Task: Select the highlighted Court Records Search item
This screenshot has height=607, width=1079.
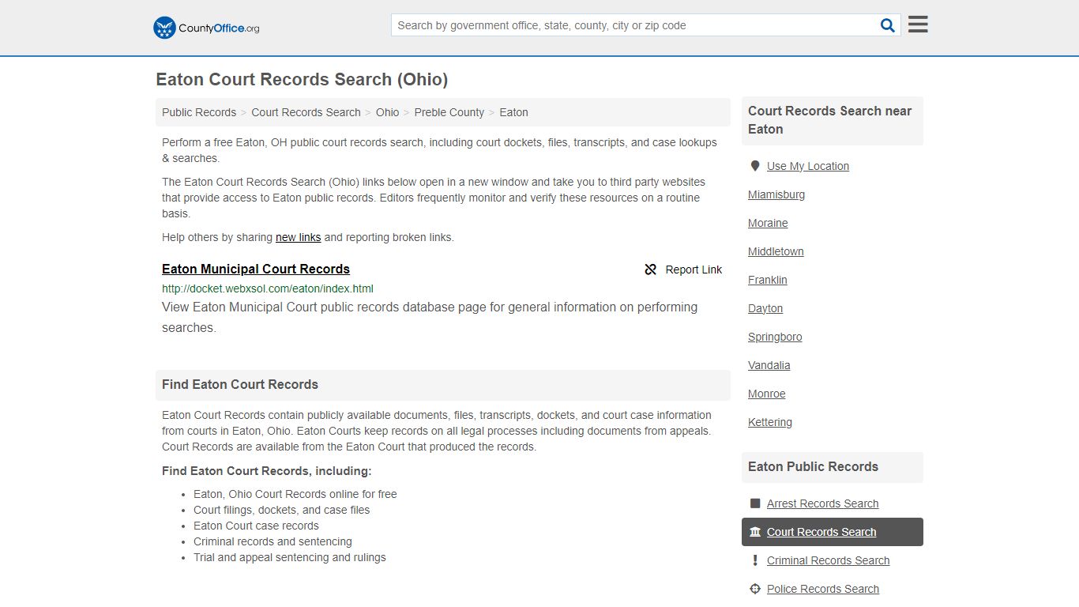Action: [833, 532]
